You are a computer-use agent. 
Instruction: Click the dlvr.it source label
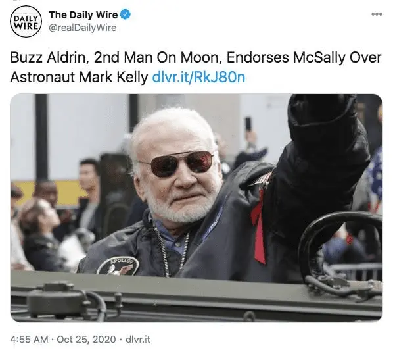[x=138, y=340]
